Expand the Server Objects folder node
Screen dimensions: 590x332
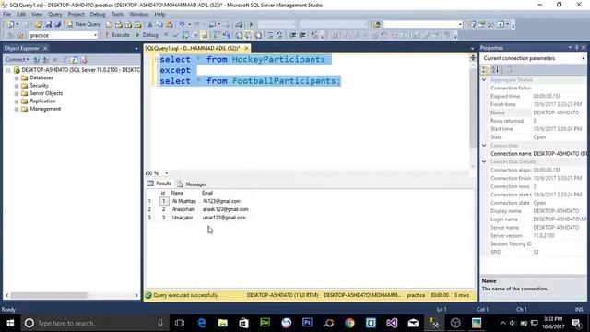tap(17, 93)
